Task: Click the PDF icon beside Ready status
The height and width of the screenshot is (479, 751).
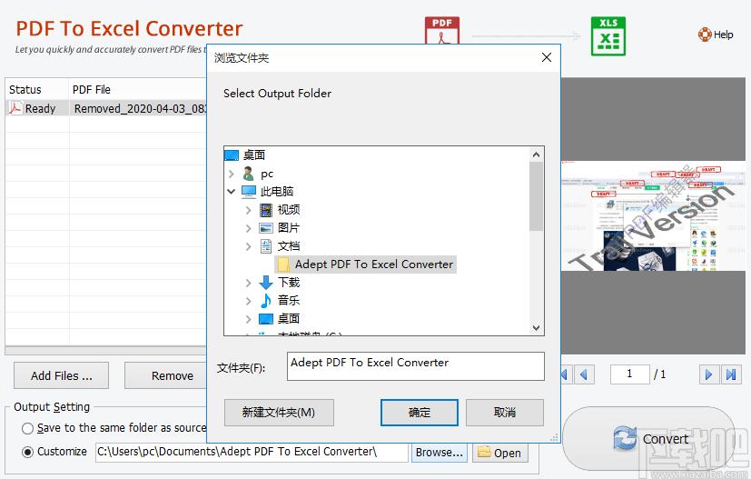Action: click(x=15, y=108)
